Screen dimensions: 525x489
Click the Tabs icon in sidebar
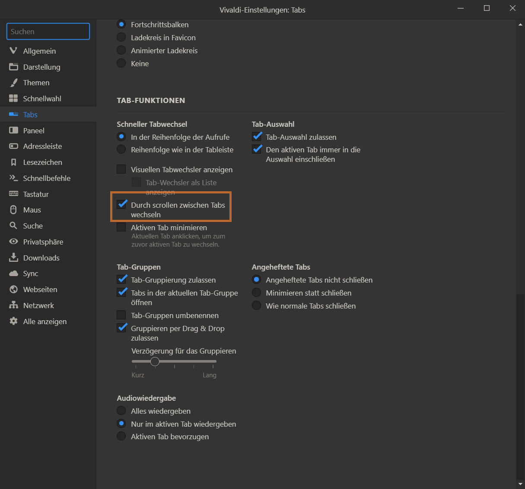(x=13, y=114)
